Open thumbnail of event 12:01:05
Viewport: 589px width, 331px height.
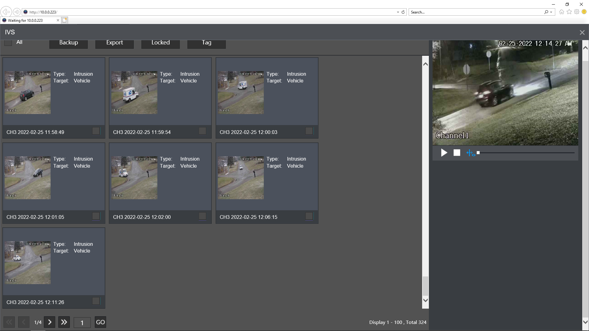pyautogui.click(x=28, y=178)
